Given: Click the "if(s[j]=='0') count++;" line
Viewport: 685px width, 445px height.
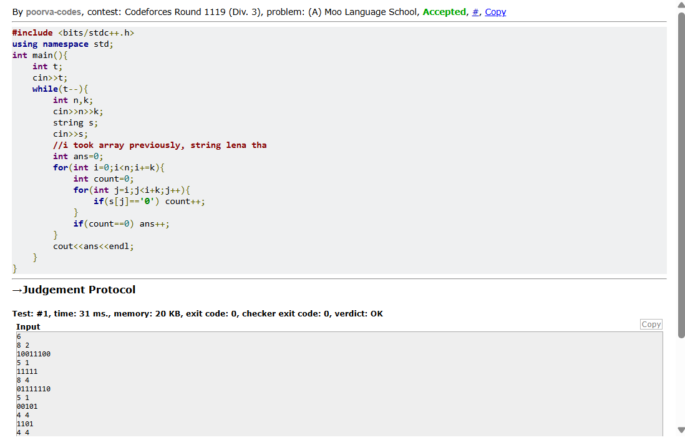Looking at the screenshot, I should coord(149,202).
